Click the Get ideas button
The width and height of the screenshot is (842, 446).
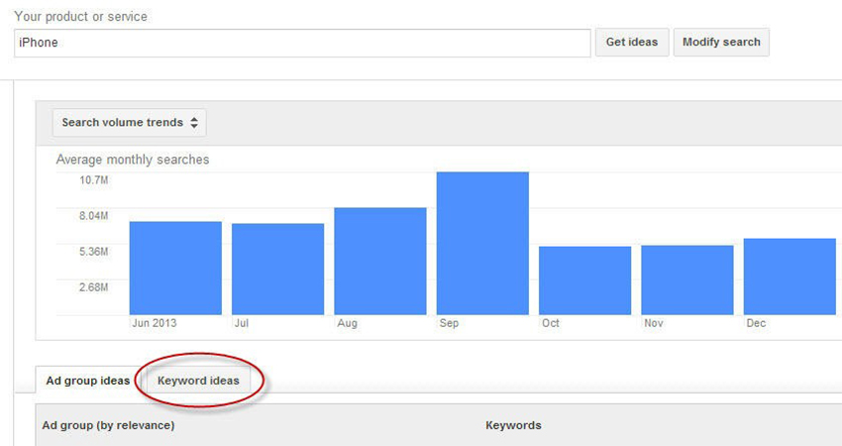coord(632,43)
